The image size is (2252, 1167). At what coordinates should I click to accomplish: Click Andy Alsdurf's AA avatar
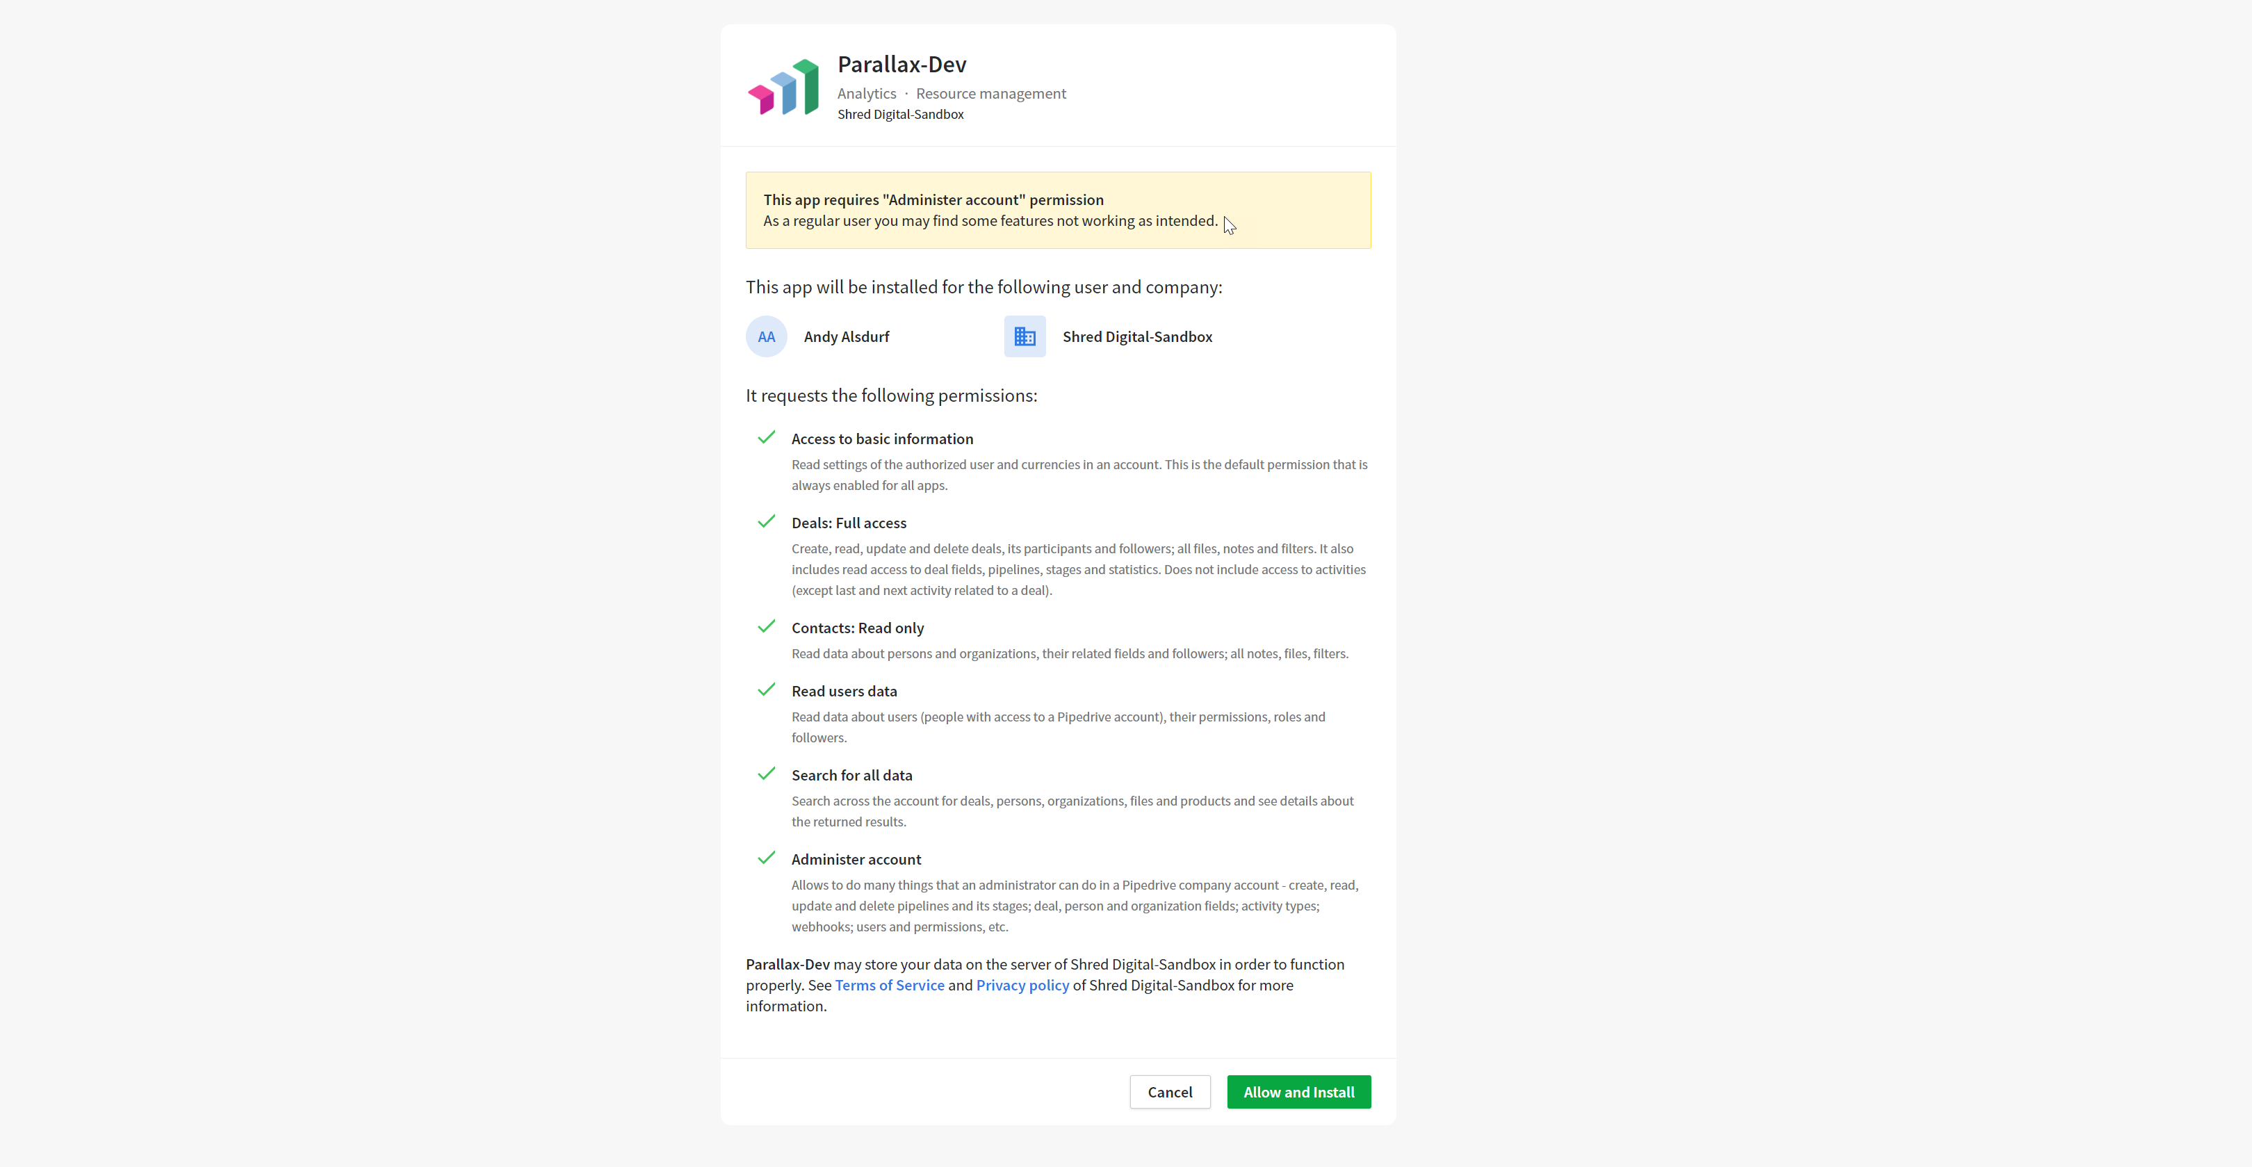tap(766, 336)
